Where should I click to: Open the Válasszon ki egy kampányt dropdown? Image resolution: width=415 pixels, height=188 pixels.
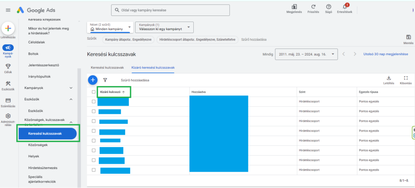coord(164,27)
